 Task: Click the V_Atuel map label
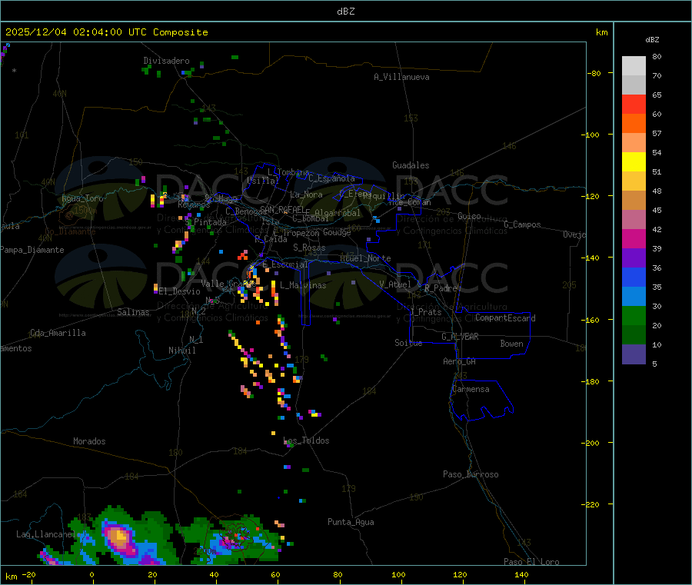point(395,284)
